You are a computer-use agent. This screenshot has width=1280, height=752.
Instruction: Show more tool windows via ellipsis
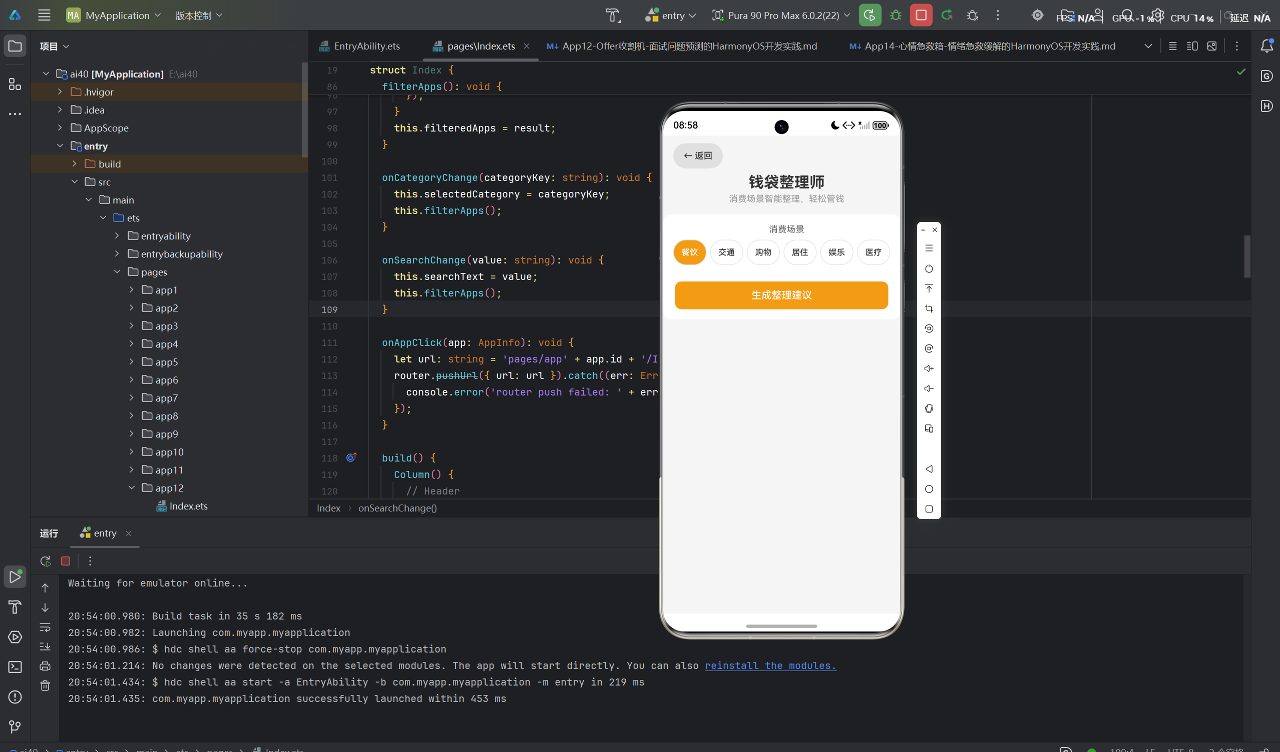15,113
